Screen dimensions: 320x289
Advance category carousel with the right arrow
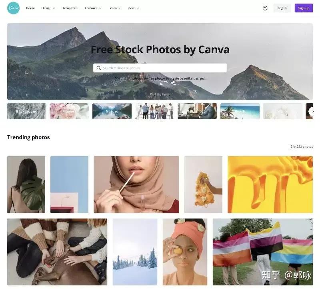[312, 111]
